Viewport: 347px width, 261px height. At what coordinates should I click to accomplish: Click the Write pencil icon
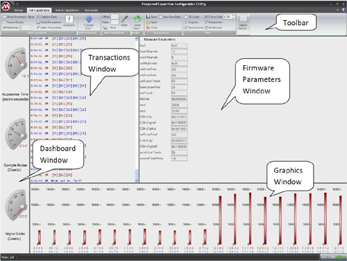[124, 19]
